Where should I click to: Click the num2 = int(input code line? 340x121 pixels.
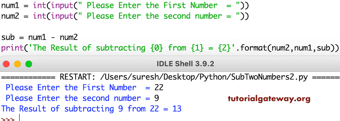pyautogui.click(x=125, y=16)
